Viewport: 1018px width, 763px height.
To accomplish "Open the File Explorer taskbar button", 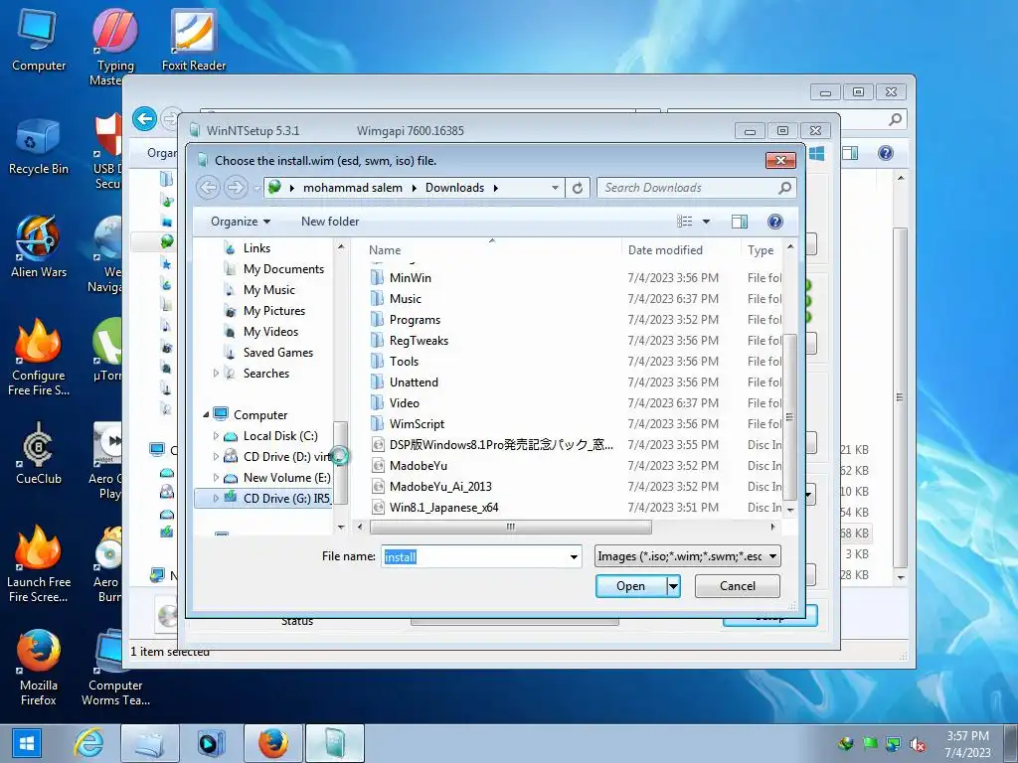I will pyautogui.click(x=149, y=743).
